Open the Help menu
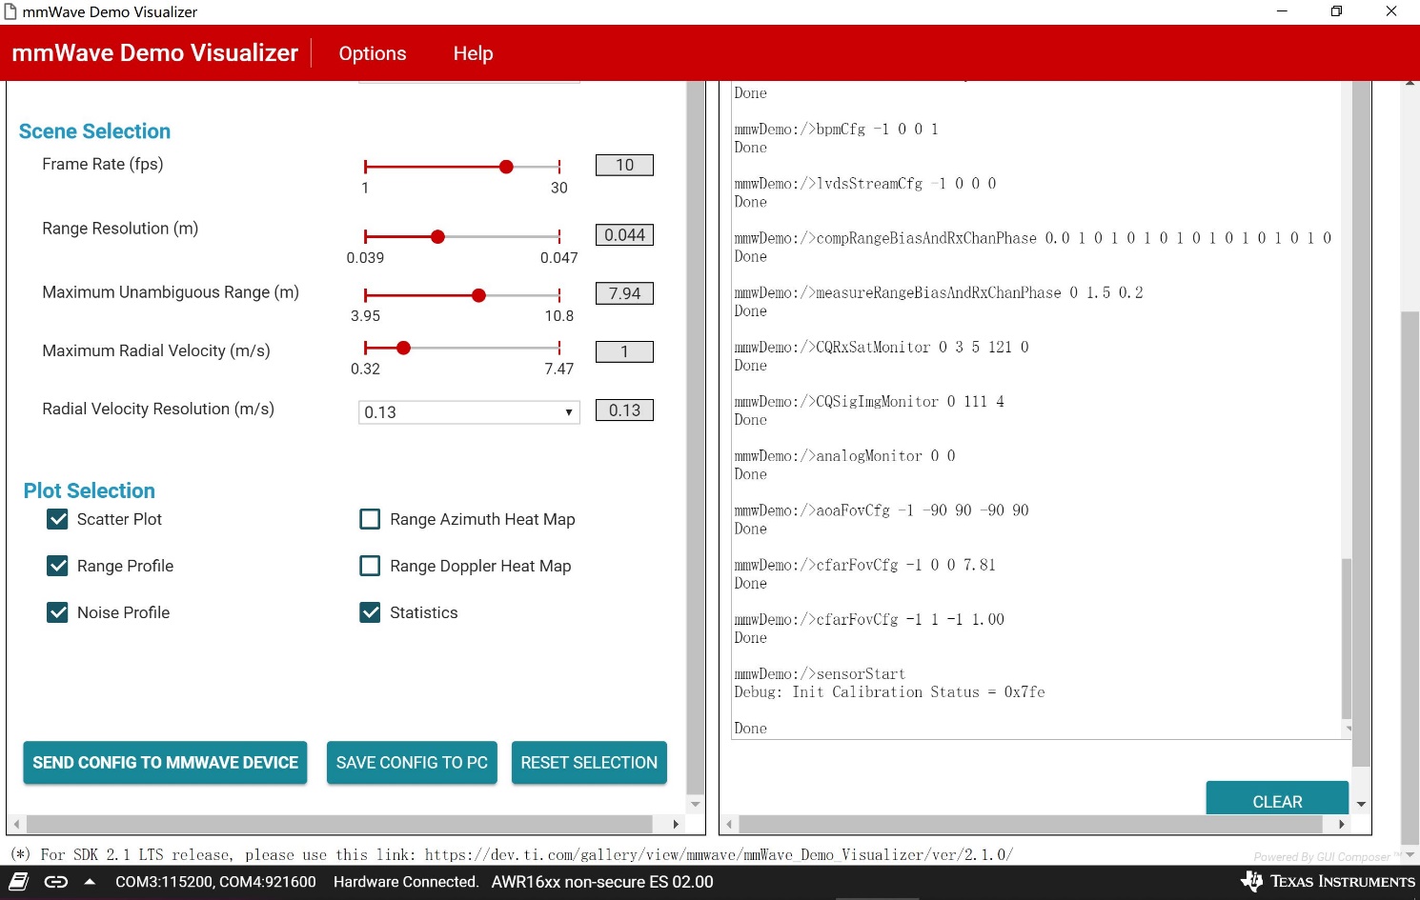The image size is (1420, 900). pyautogui.click(x=473, y=53)
